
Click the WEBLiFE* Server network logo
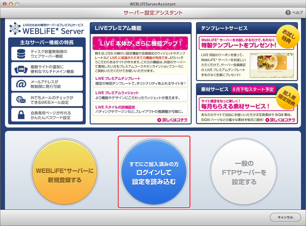15,29
